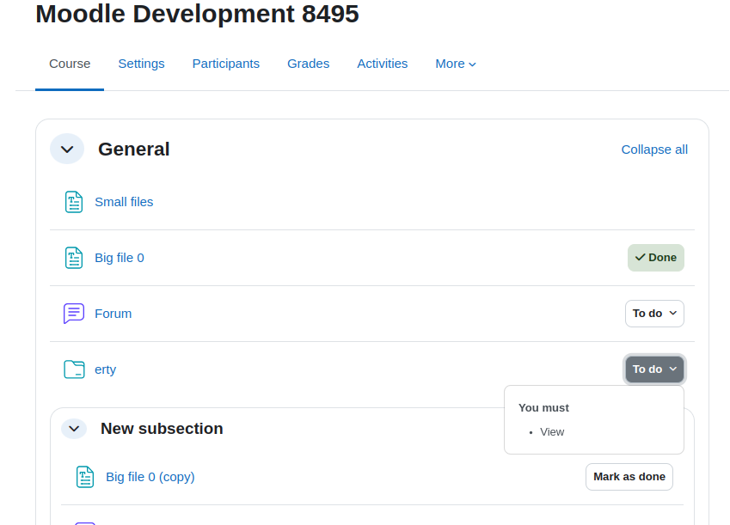The image size is (730, 525).
Task: Click the Big file 0 page icon
Action: pos(74,258)
